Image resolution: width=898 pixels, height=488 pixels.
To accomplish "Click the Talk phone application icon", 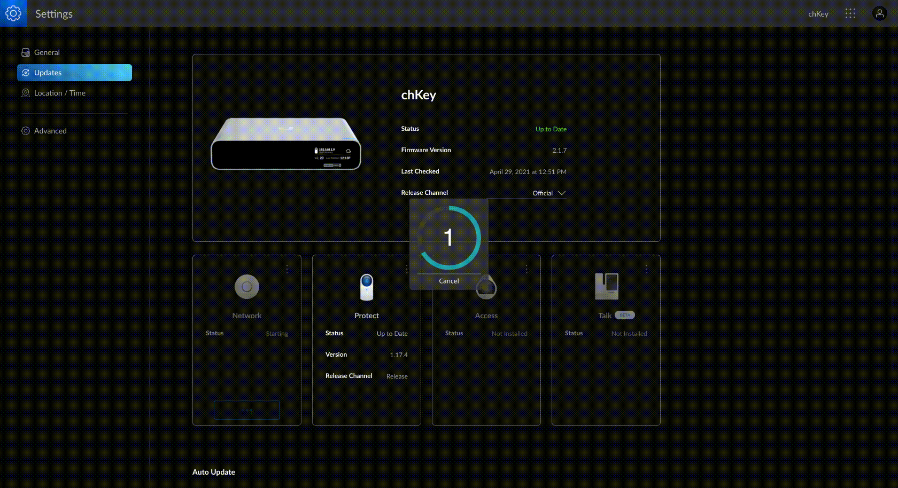I will click(x=606, y=286).
